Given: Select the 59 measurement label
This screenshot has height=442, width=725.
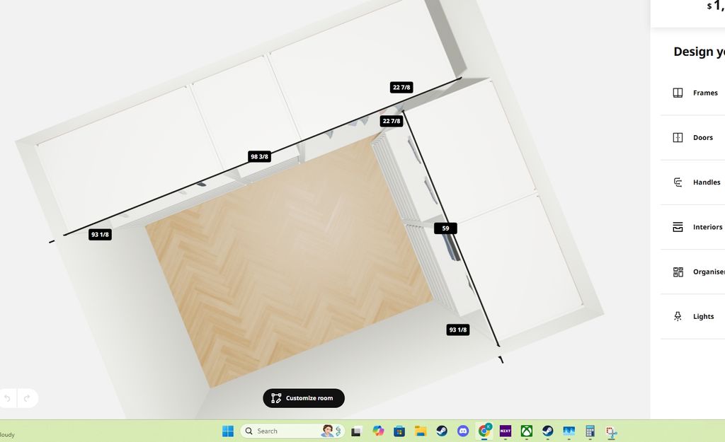Looking at the screenshot, I should point(445,228).
